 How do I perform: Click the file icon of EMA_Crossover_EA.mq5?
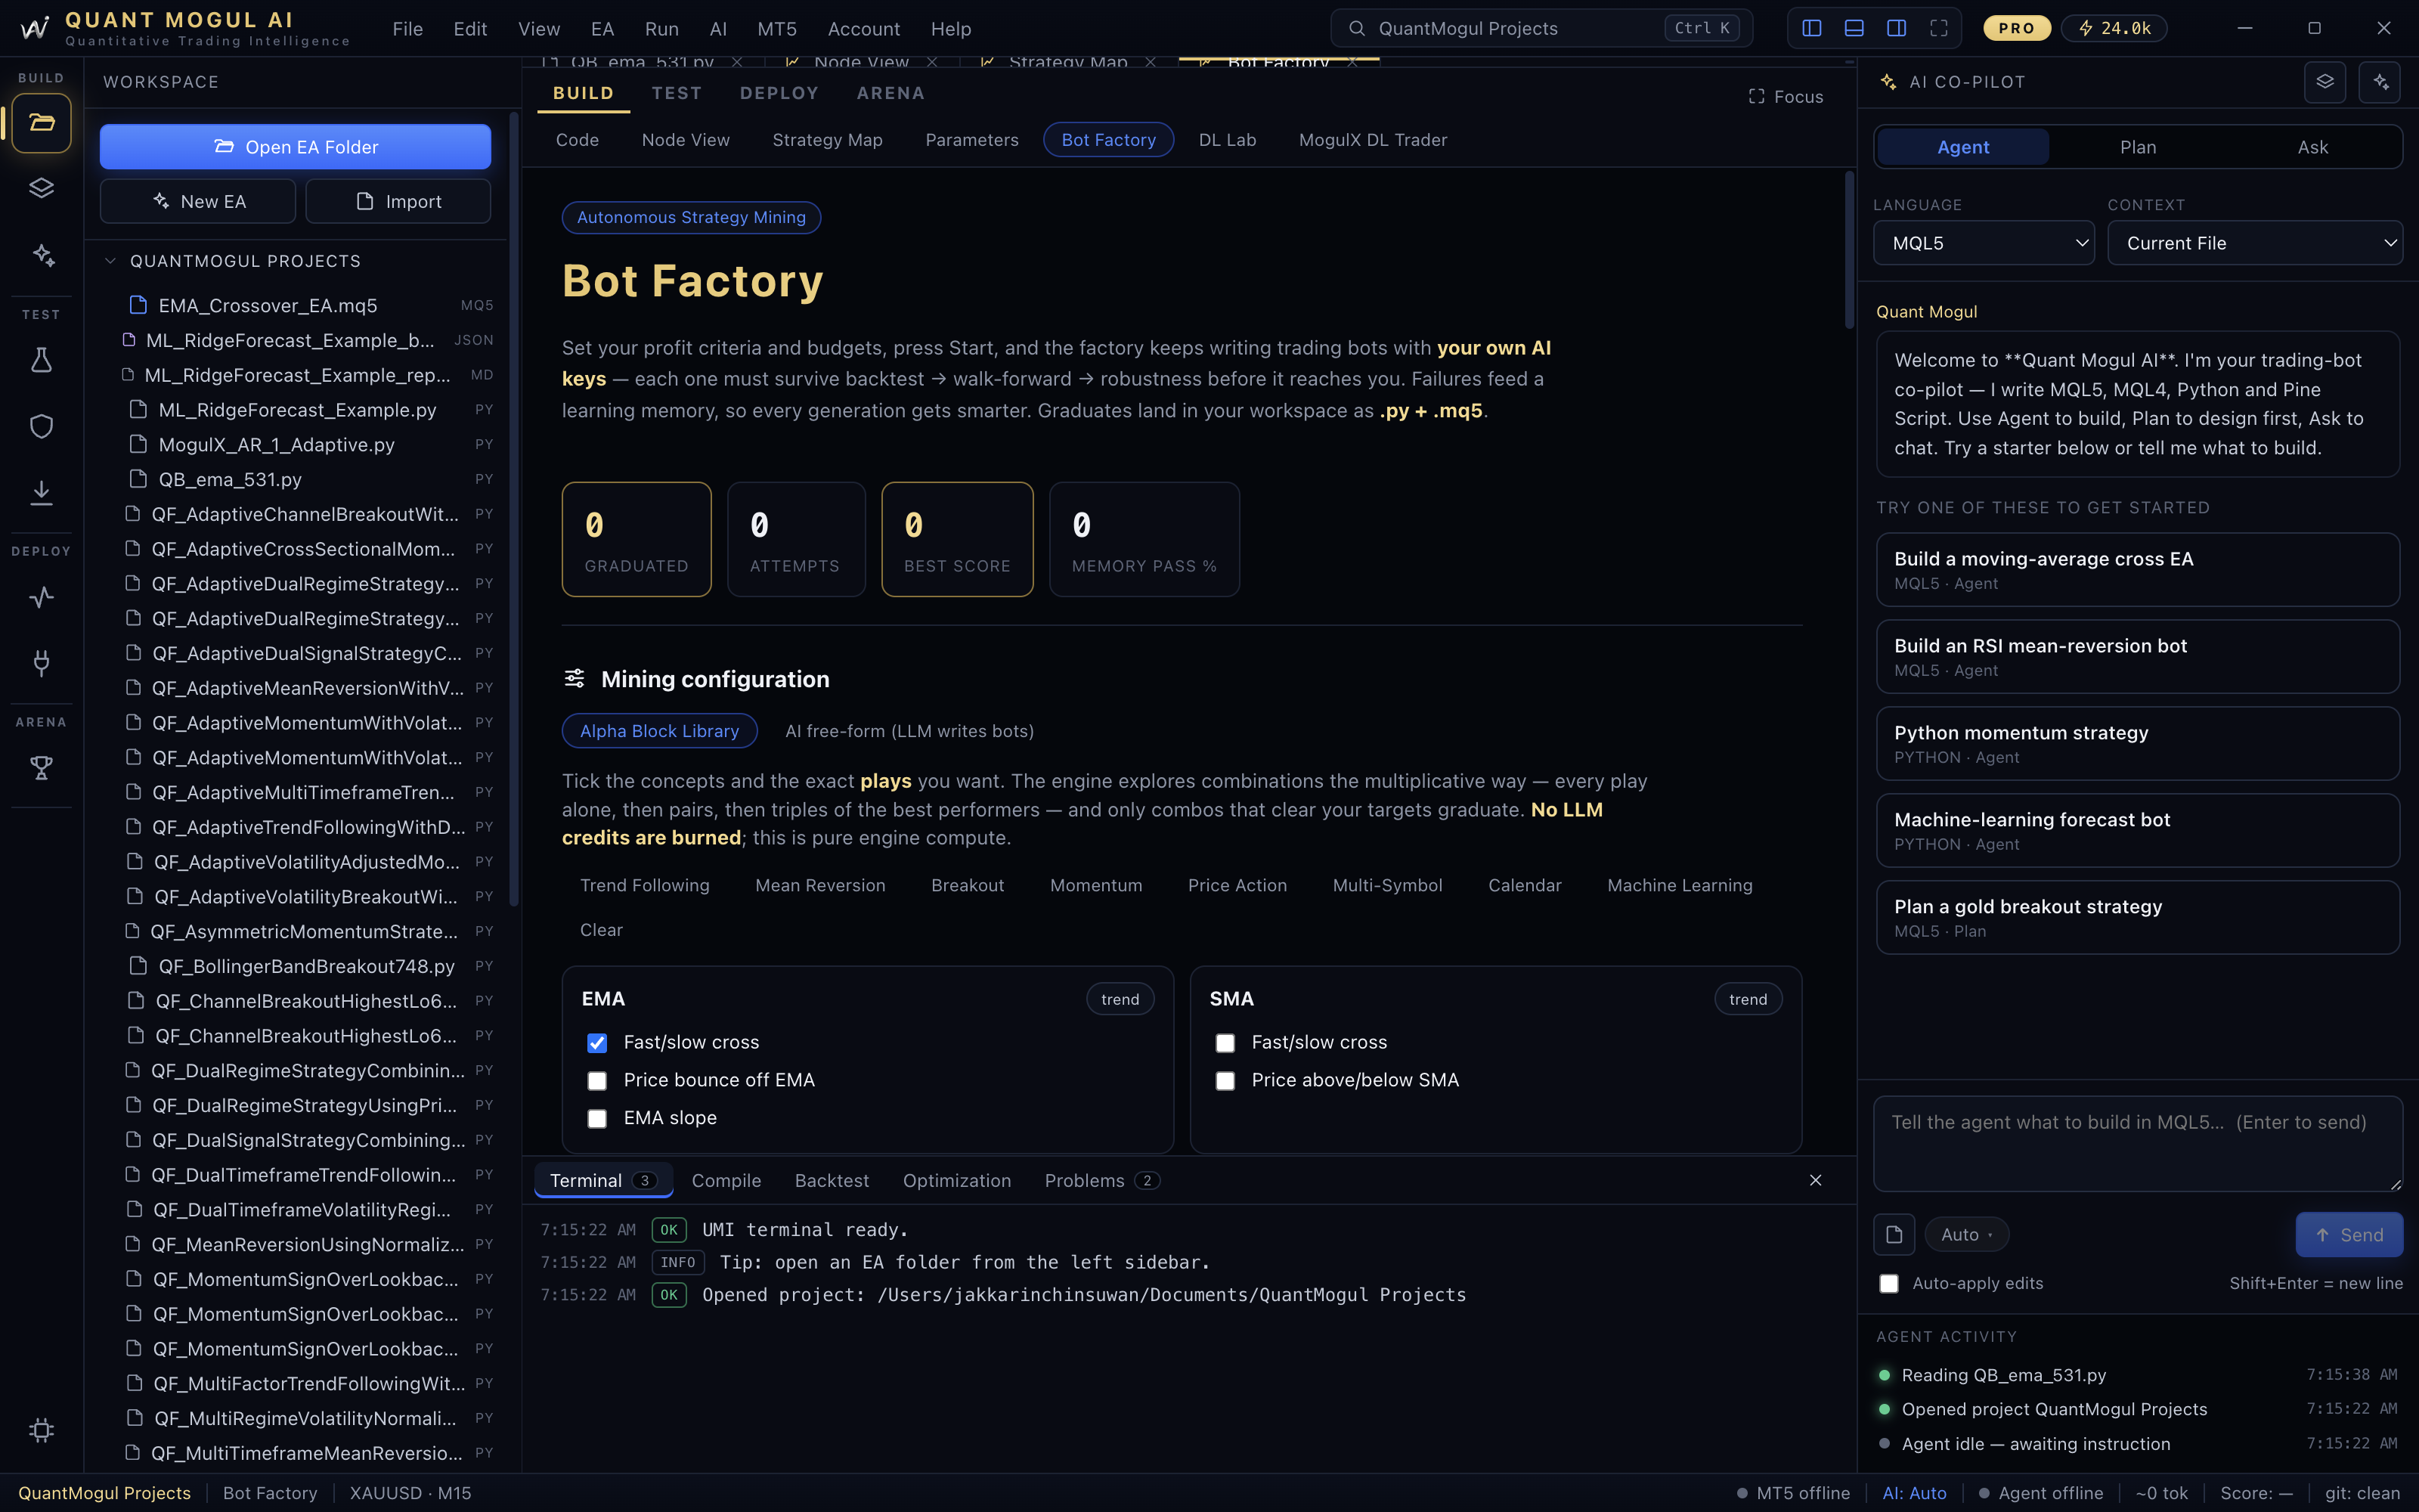(139, 305)
